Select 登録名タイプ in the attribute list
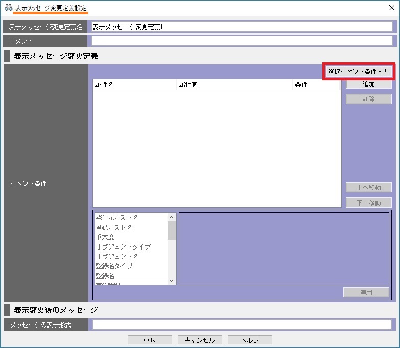 pyautogui.click(x=114, y=266)
